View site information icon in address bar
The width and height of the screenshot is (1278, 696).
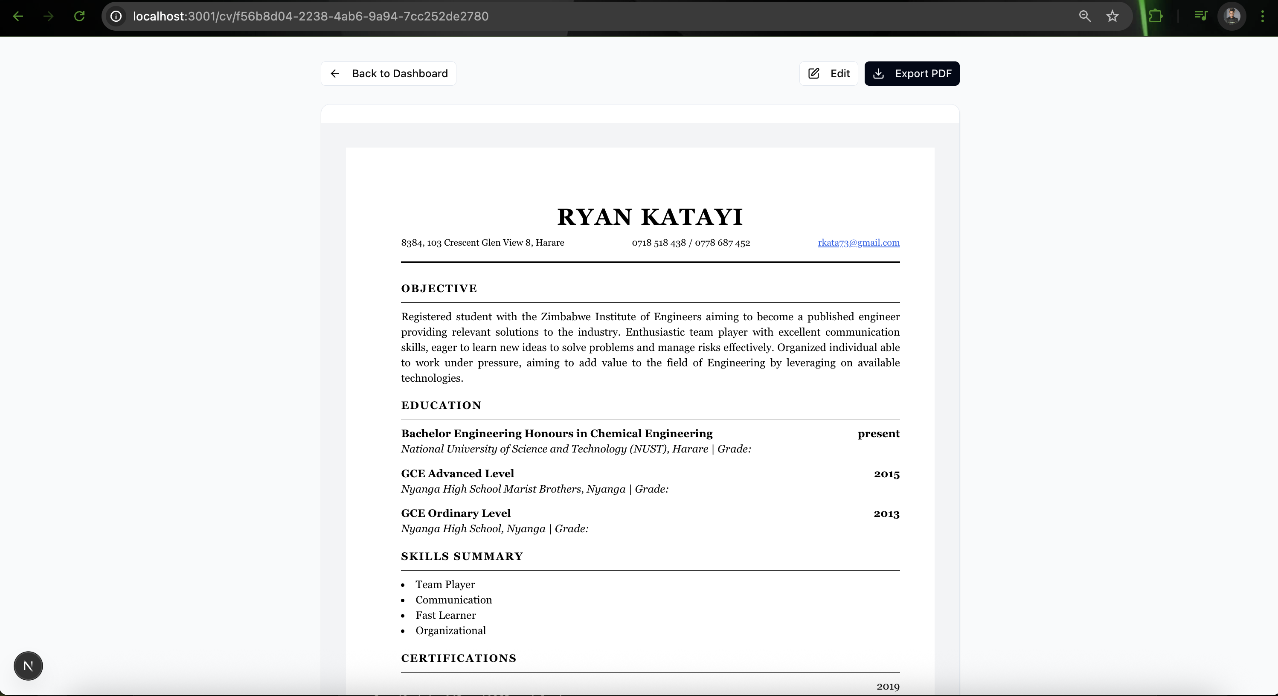(116, 16)
